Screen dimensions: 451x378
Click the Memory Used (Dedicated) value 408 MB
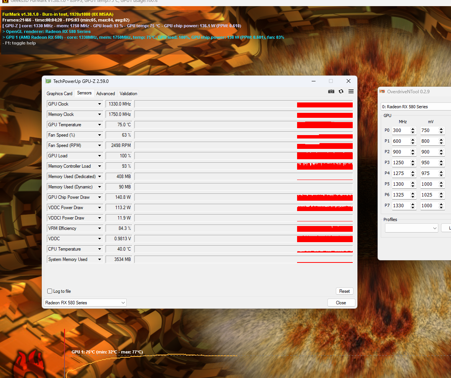(119, 177)
